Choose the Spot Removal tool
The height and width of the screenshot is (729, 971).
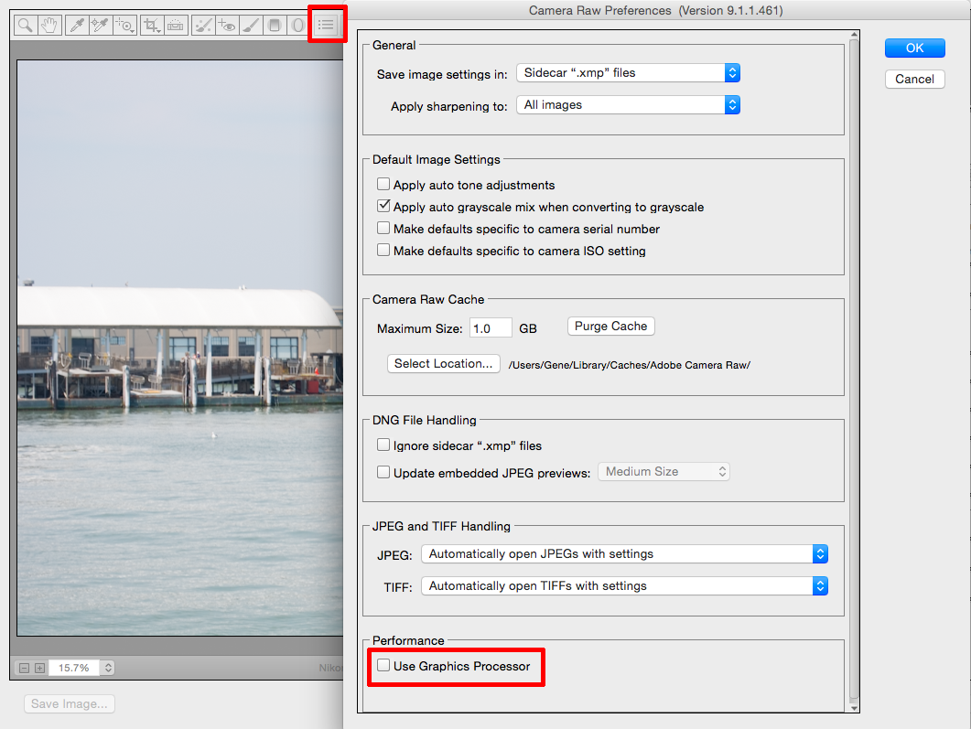click(x=202, y=25)
